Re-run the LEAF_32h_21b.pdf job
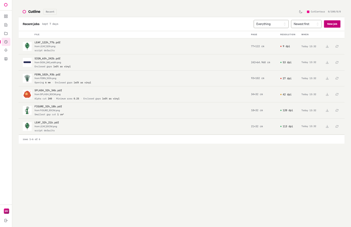This screenshot has height=227, width=351. [x=337, y=126]
